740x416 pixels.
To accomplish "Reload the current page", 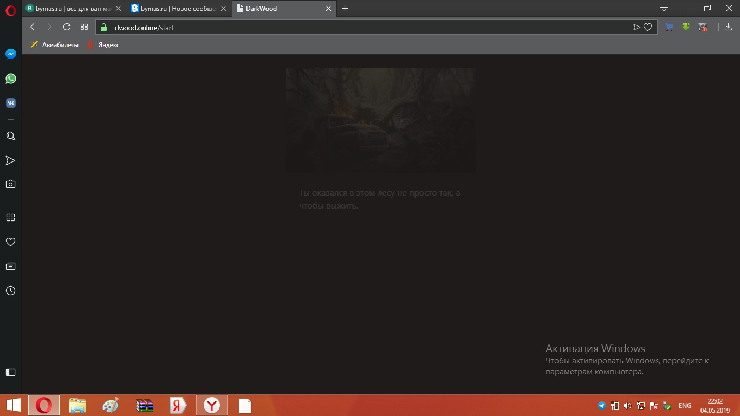I will [67, 27].
